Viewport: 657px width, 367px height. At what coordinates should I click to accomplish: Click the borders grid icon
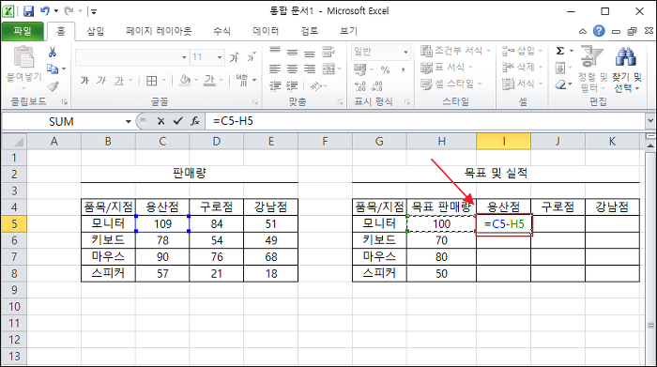click(152, 81)
